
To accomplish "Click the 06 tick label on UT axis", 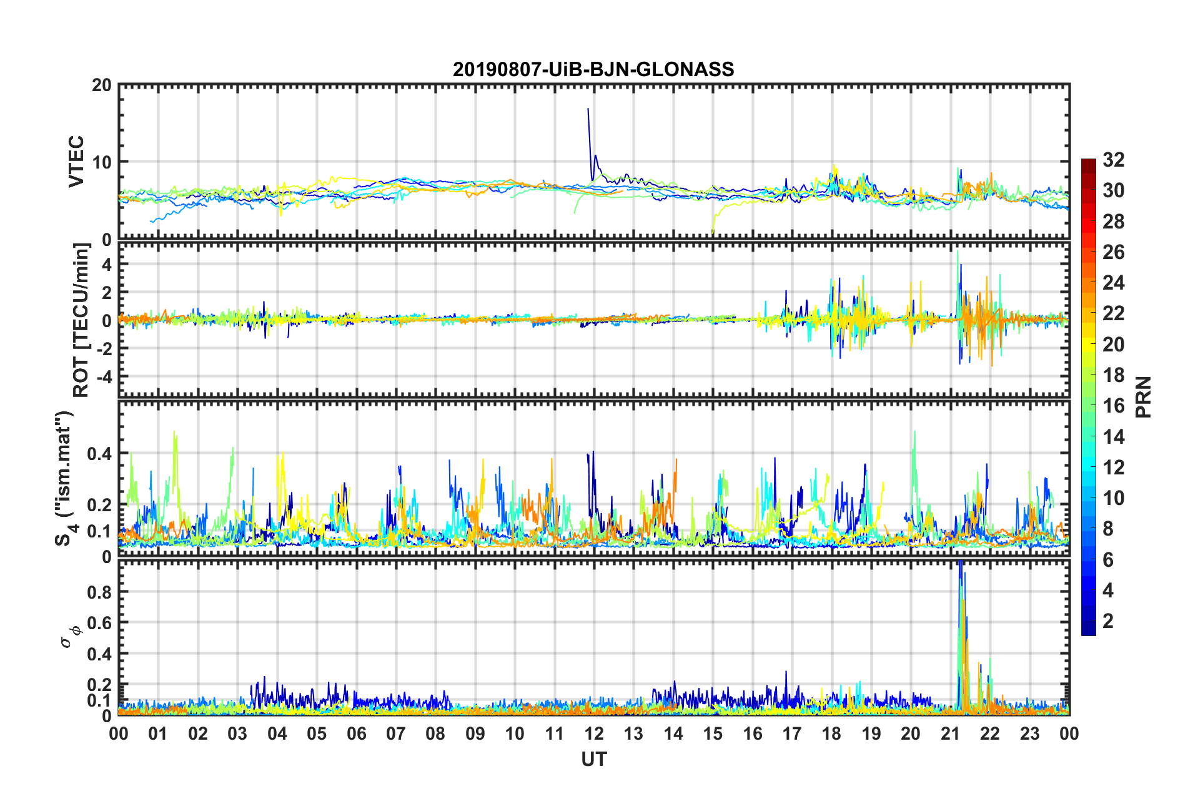I will tap(357, 733).
